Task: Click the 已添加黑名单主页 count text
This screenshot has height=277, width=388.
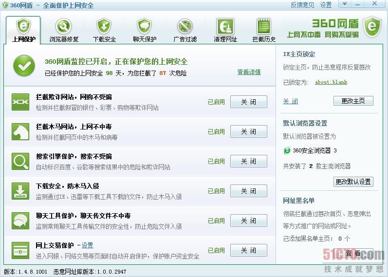Action: tap(316, 239)
